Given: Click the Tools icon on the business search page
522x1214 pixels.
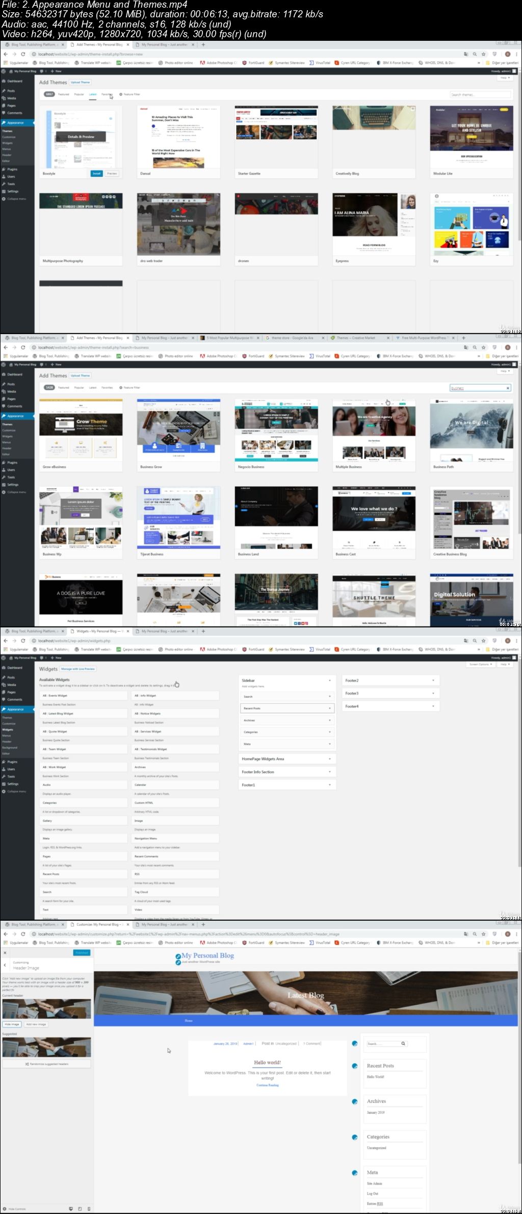Looking at the screenshot, I should point(4,477).
